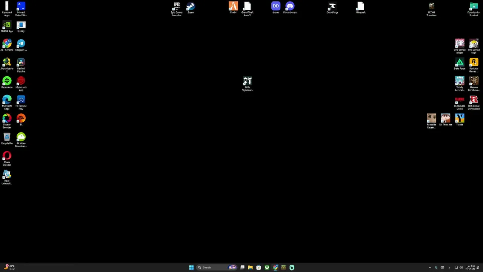Image resolution: width=483 pixels, height=272 pixels.
Task: Open Microsoft Store from the taskbar
Action: [x=258, y=267]
